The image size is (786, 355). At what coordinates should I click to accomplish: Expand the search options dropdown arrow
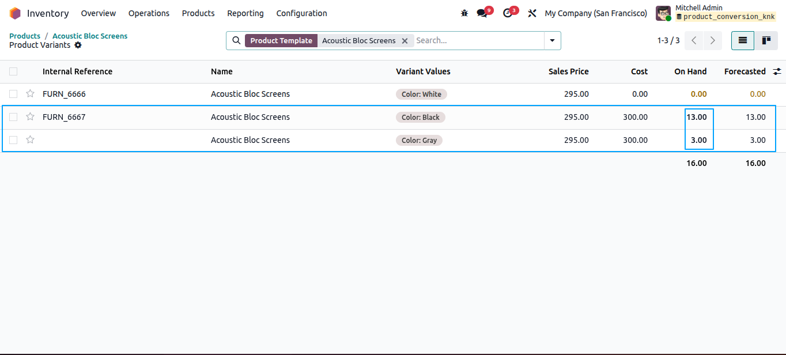tap(553, 40)
